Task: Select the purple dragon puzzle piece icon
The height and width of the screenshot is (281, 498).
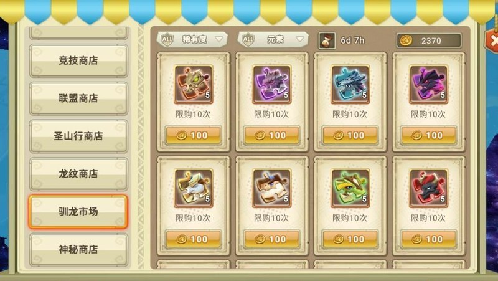Action: (x=272, y=85)
